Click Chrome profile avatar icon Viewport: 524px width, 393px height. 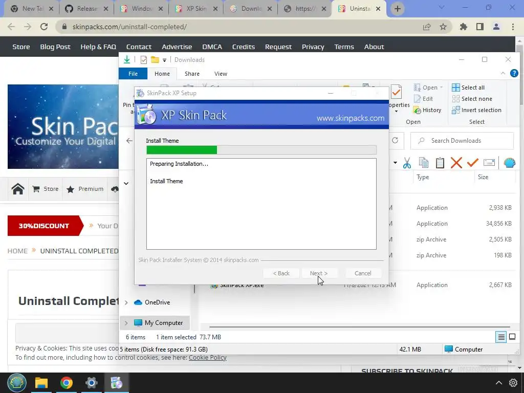pos(496,27)
